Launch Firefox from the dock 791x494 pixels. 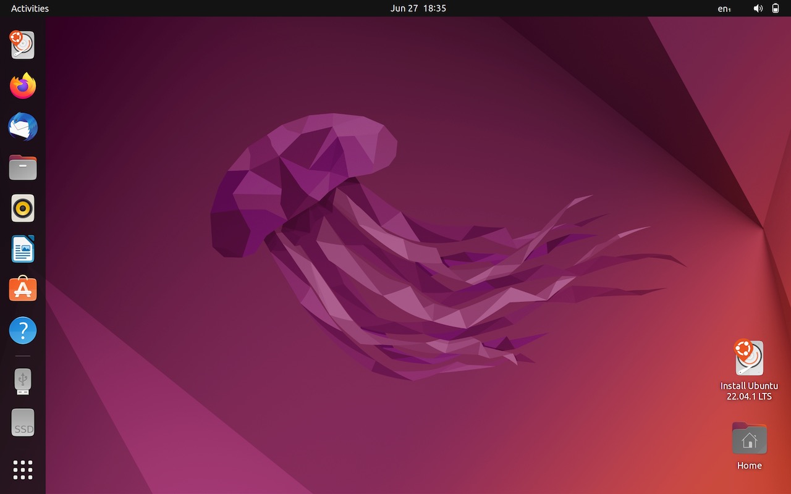(x=23, y=86)
